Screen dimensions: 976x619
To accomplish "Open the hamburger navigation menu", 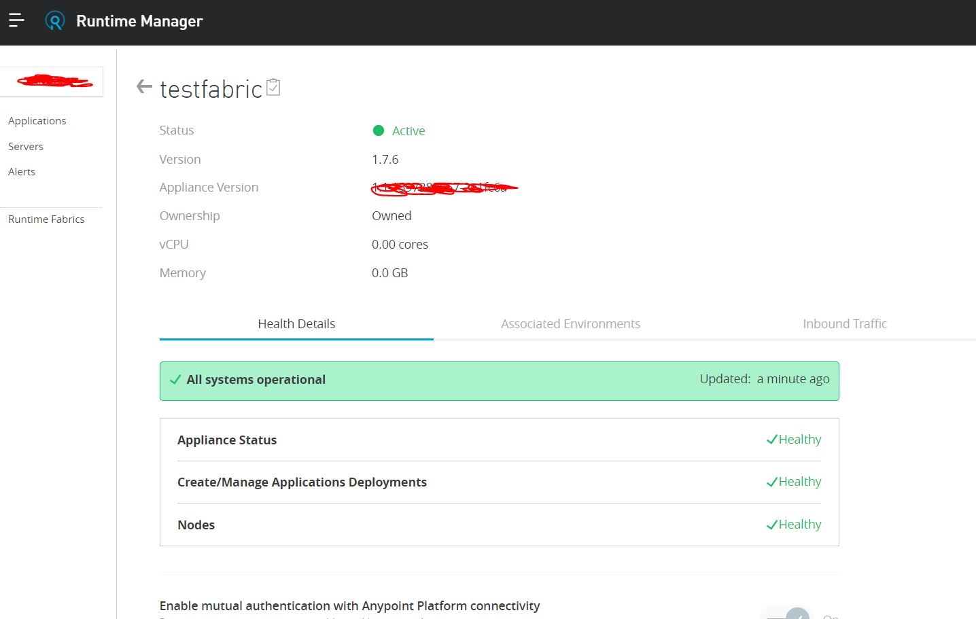I will point(16,20).
